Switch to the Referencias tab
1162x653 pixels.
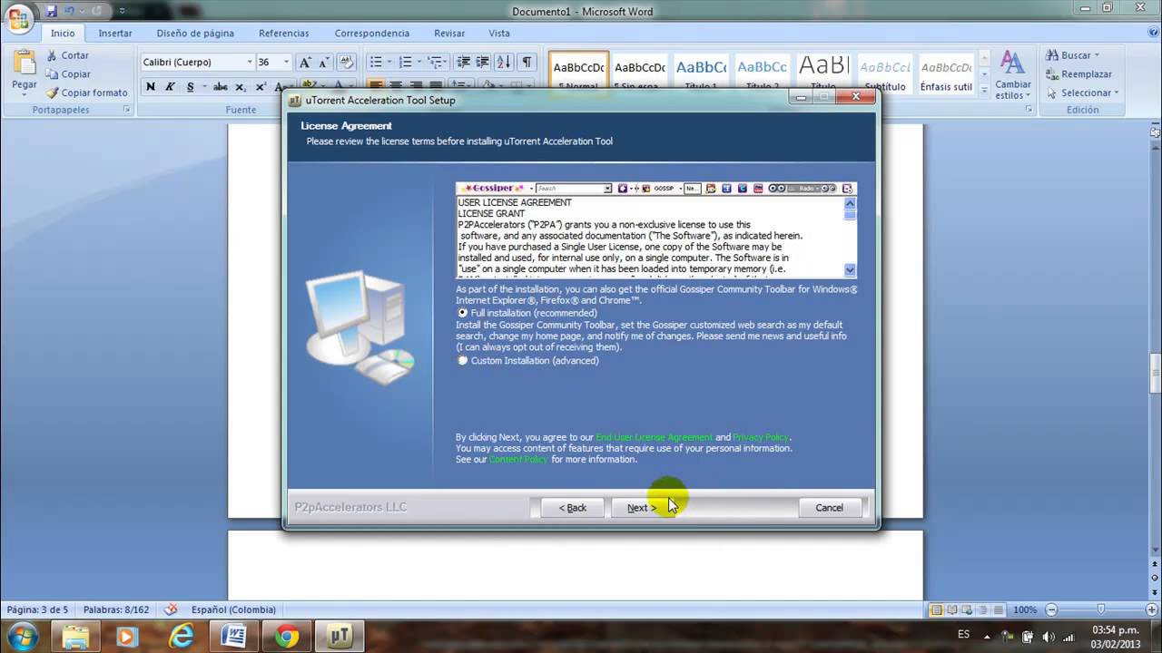click(283, 33)
